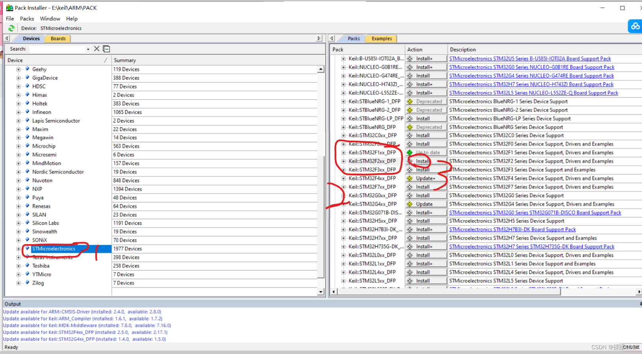Click inside the Search input field
The width and height of the screenshot is (642, 354).
tap(57, 49)
